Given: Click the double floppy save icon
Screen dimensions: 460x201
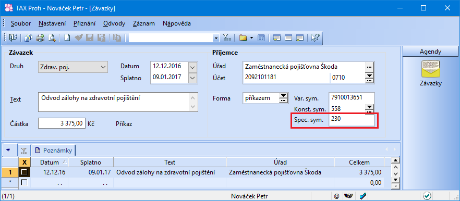Looking at the screenshot, I should (x=101, y=38).
